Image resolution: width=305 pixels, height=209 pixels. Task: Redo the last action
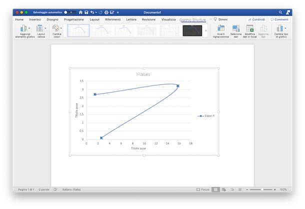(100, 12)
